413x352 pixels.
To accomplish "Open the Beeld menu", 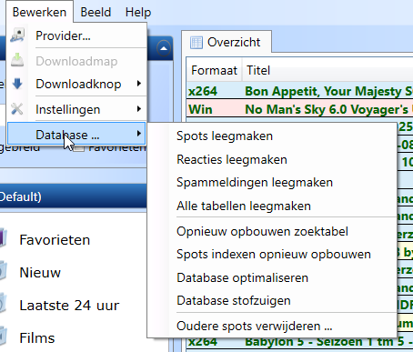I will click(x=96, y=12).
